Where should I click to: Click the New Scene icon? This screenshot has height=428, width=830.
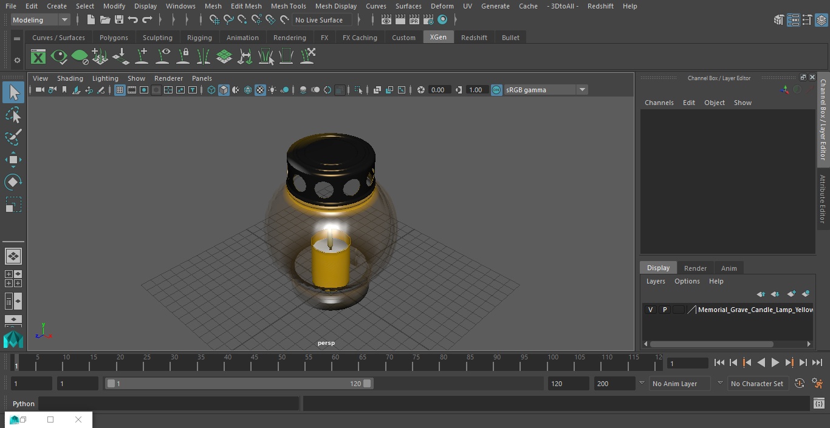click(91, 20)
